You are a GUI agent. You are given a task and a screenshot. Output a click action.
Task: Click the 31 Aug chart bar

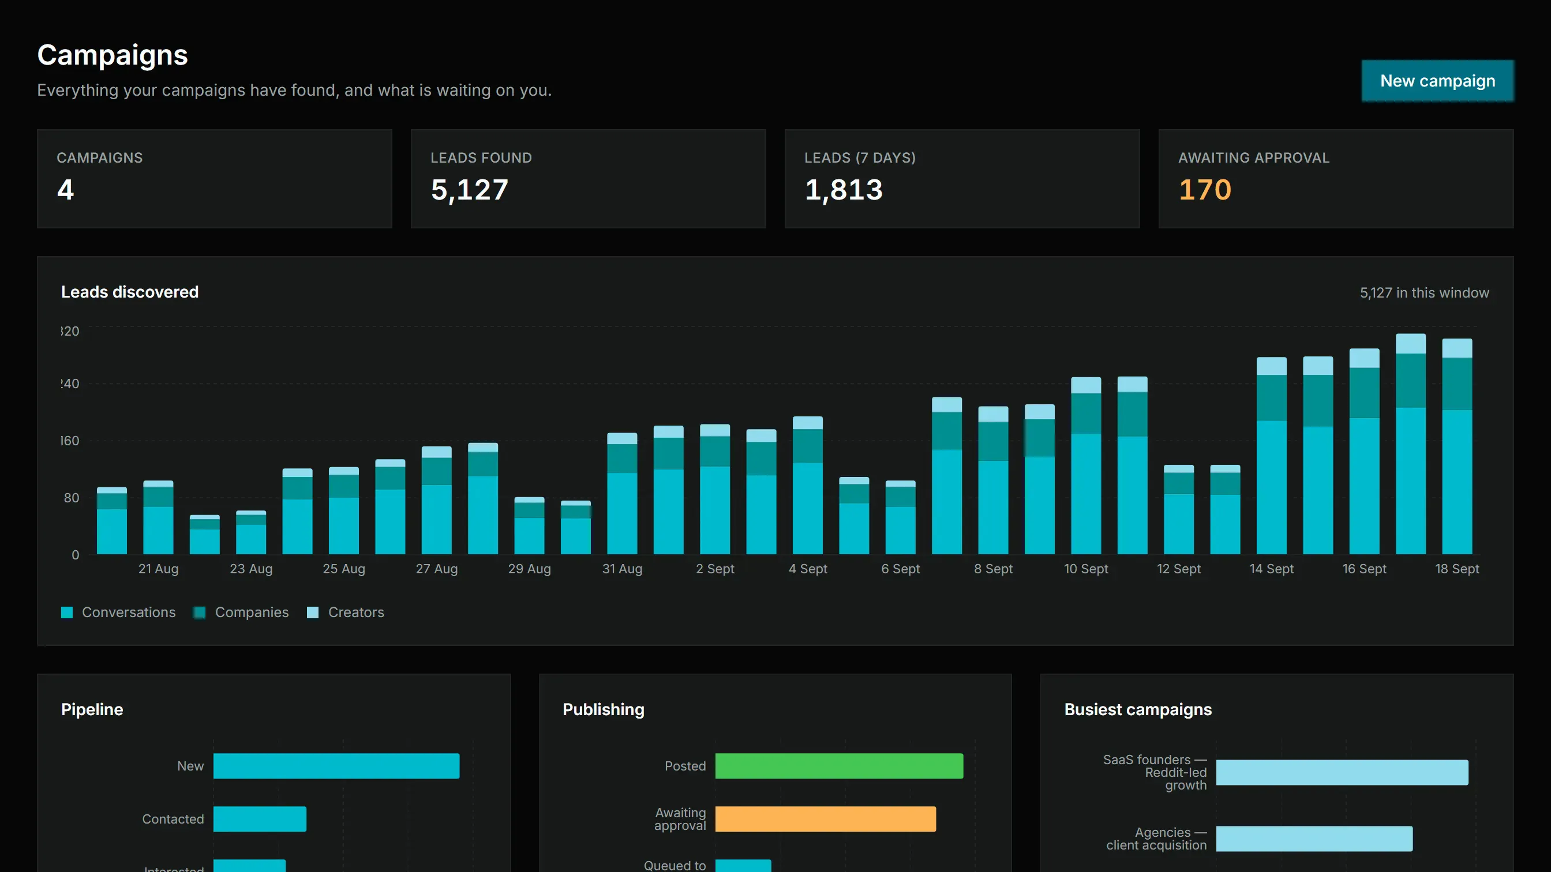pos(623,494)
